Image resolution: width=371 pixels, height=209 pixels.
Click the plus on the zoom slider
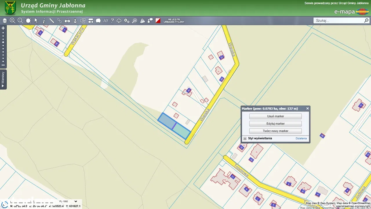click(x=3, y=28)
